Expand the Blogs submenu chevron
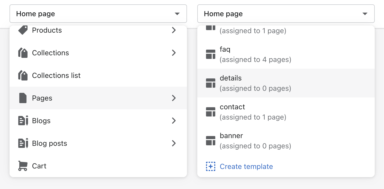This screenshot has width=384, height=189. tap(174, 121)
